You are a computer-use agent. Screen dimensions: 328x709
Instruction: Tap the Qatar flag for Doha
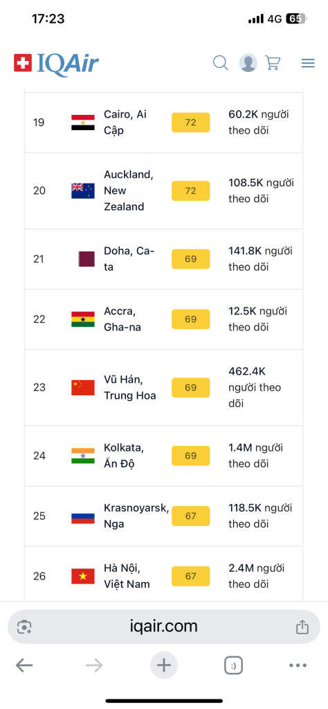pos(86,259)
